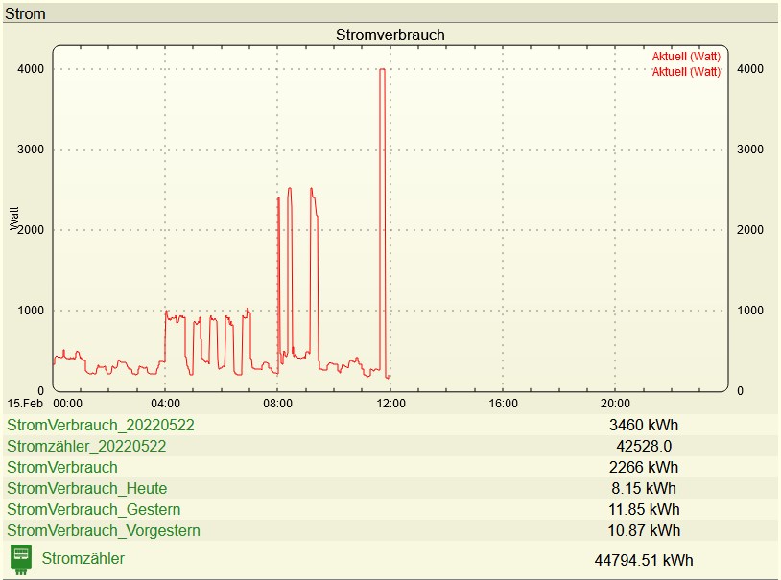Open the StromVerbrauch_20220522 device link

(93, 425)
